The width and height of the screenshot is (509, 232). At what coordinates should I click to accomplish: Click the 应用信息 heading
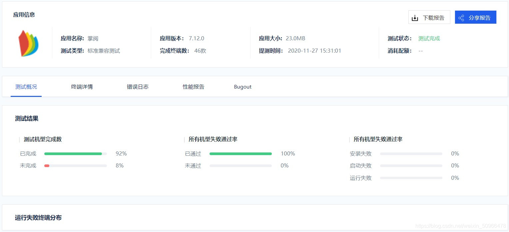click(x=24, y=15)
